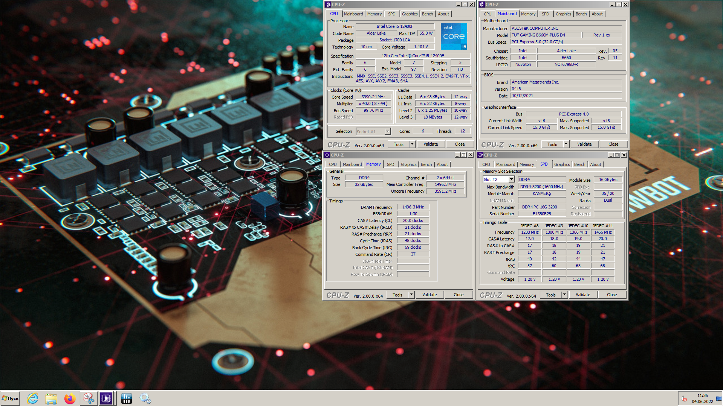This screenshot has height=406, width=723.
Task: Click Tools button in Mainboard window
Action: click(x=552, y=144)
